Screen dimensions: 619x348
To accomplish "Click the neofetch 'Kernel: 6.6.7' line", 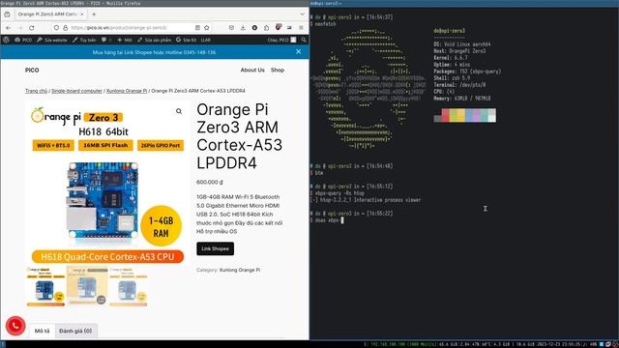I will pyautogui.click(x=451, y=58).
